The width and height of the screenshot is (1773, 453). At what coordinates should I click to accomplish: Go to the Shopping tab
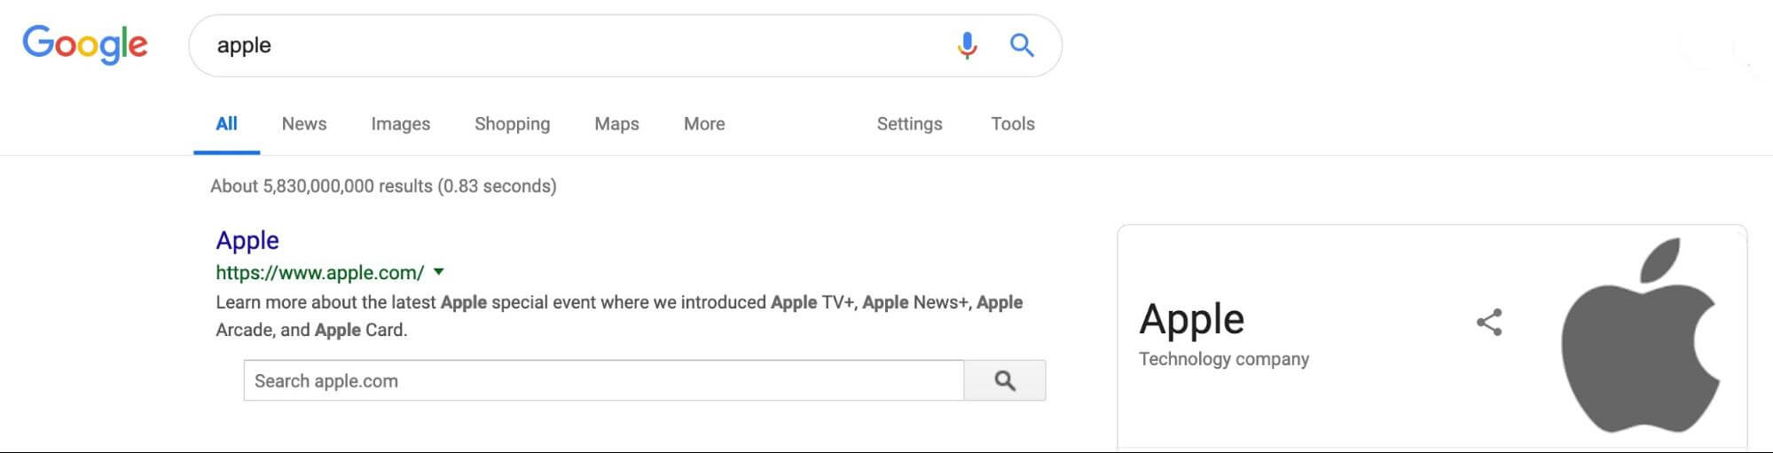(x=513, y=124)
